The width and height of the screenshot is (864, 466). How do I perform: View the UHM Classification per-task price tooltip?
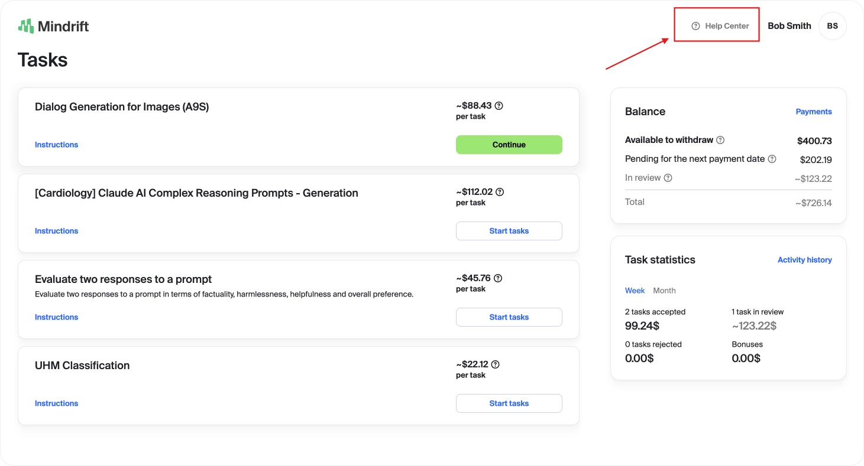point(495,364)
